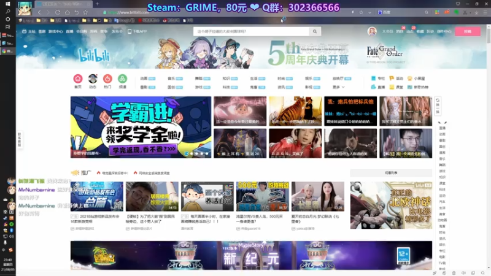
Task: Click the Baidu search engine selector
Action: point(384,12)
